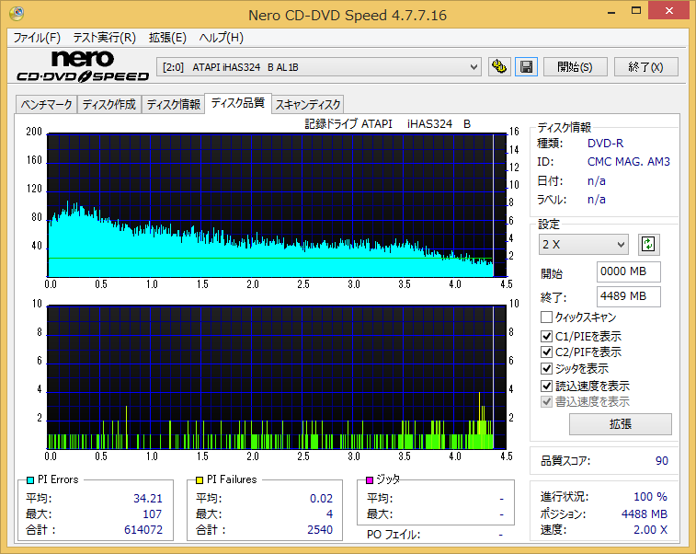Switch to the ディスク情報 tab
Screen dimensions: 696x554
pos(173,105)
